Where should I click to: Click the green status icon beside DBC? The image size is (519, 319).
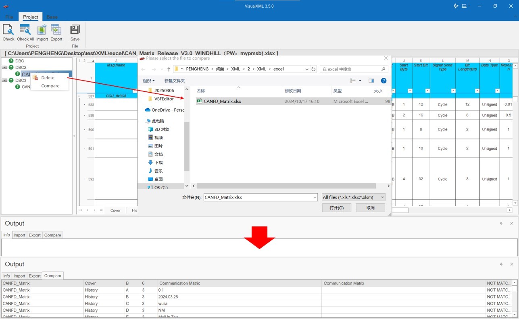pyautogui.click(x=11, y=61)
